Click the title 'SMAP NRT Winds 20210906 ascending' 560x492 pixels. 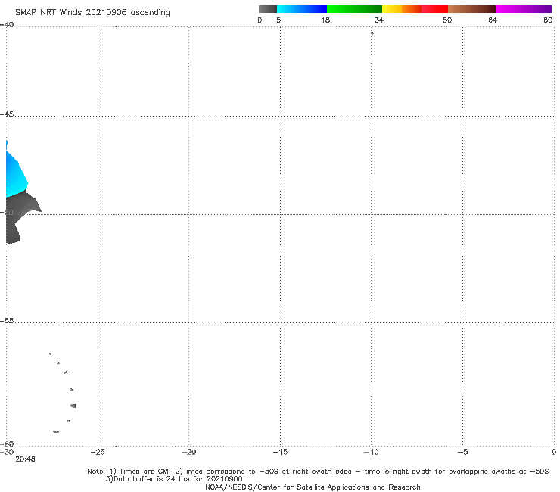coord(92,13)
